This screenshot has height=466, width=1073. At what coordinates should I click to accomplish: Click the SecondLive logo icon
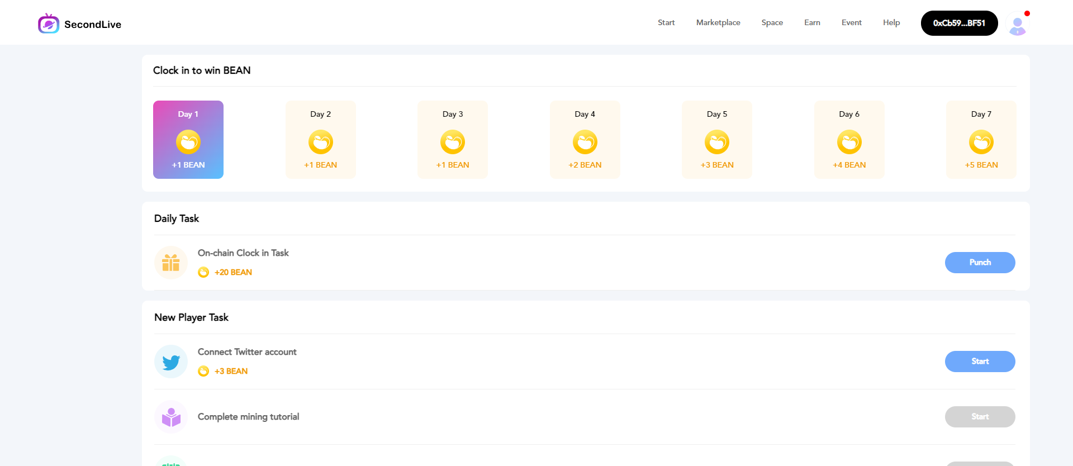[49, 23]
